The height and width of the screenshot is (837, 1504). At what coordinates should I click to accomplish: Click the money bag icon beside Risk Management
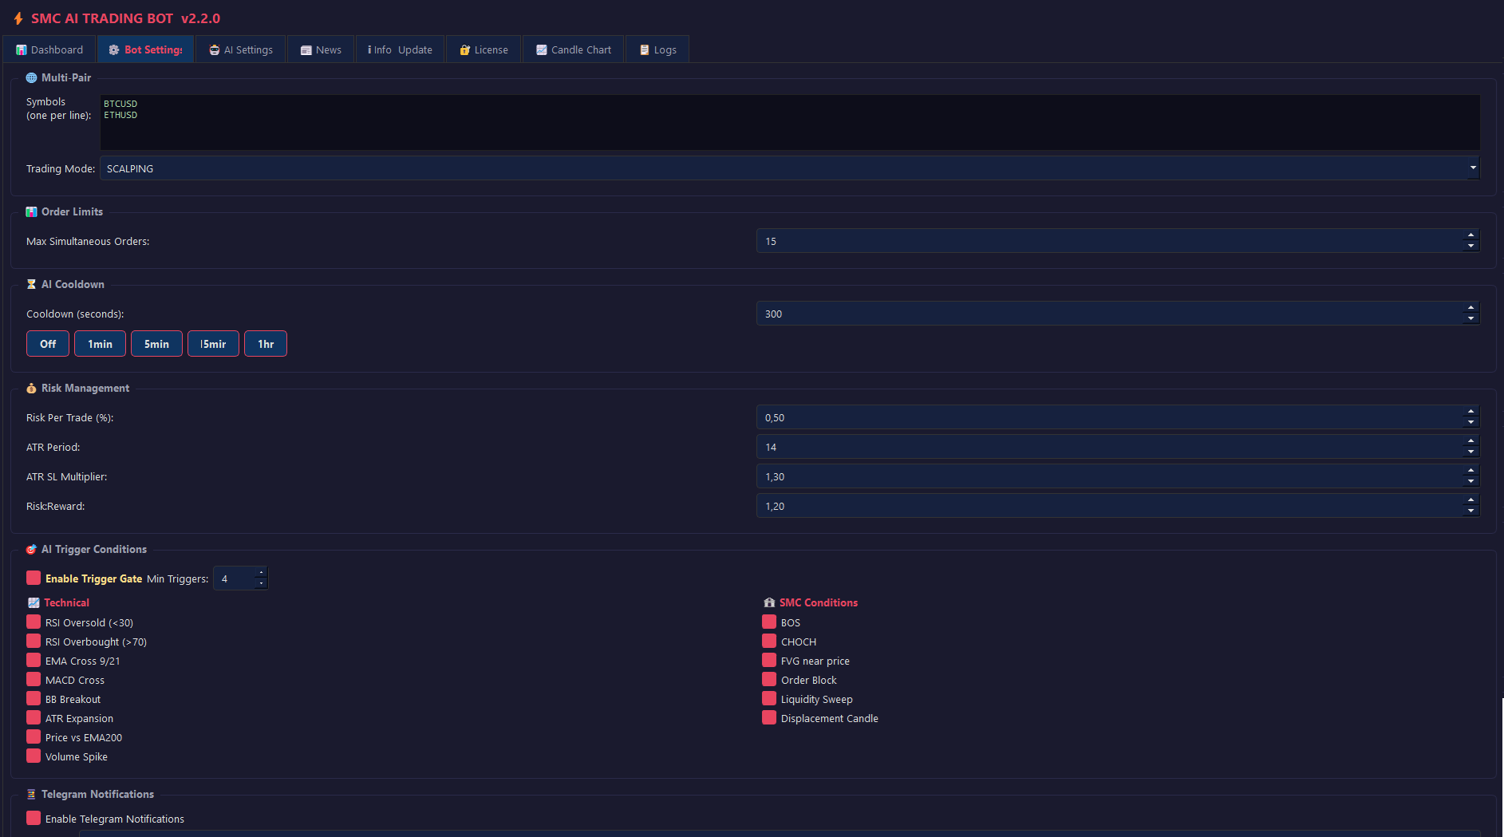point(30,388)
